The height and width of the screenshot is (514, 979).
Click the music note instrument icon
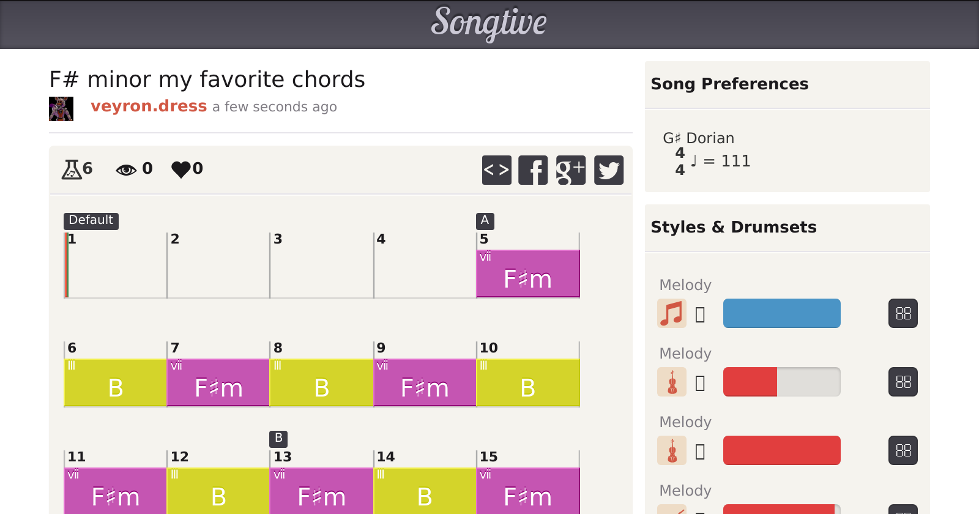click(672, 313)
